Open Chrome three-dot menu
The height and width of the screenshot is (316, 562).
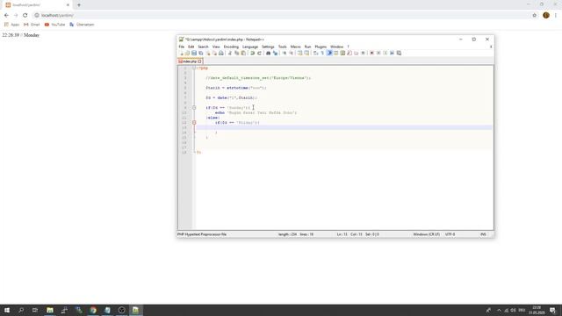tap(556, 15)
